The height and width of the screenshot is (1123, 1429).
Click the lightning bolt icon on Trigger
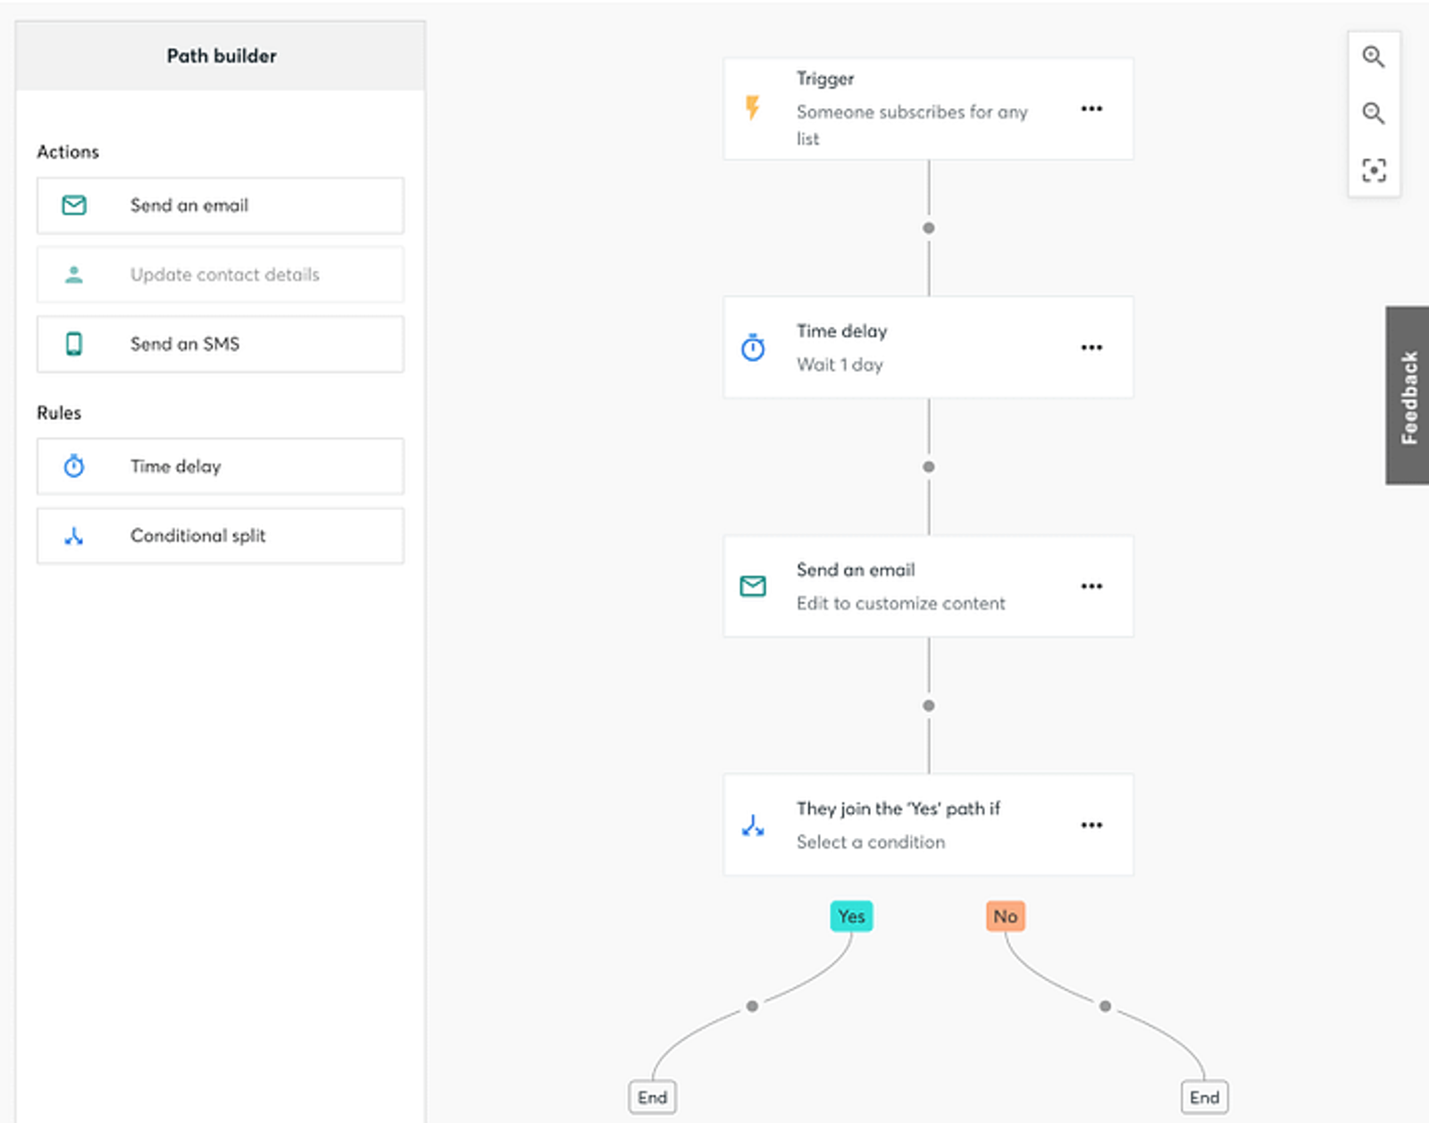[x=753, y=108]
